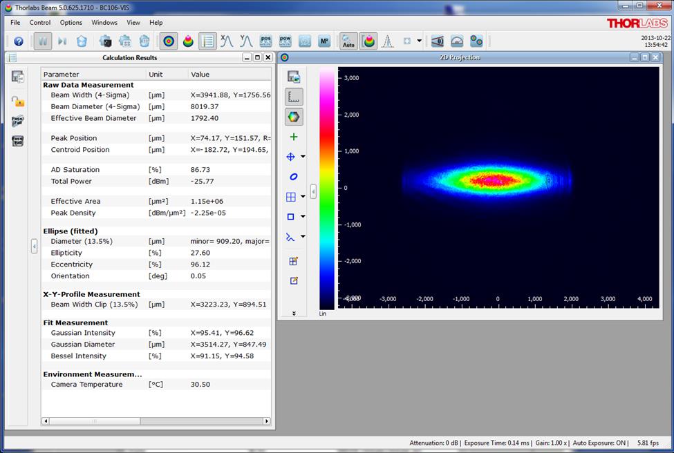Click the horizontal scrollbar in Calculation Results

[x=94, y=421]
